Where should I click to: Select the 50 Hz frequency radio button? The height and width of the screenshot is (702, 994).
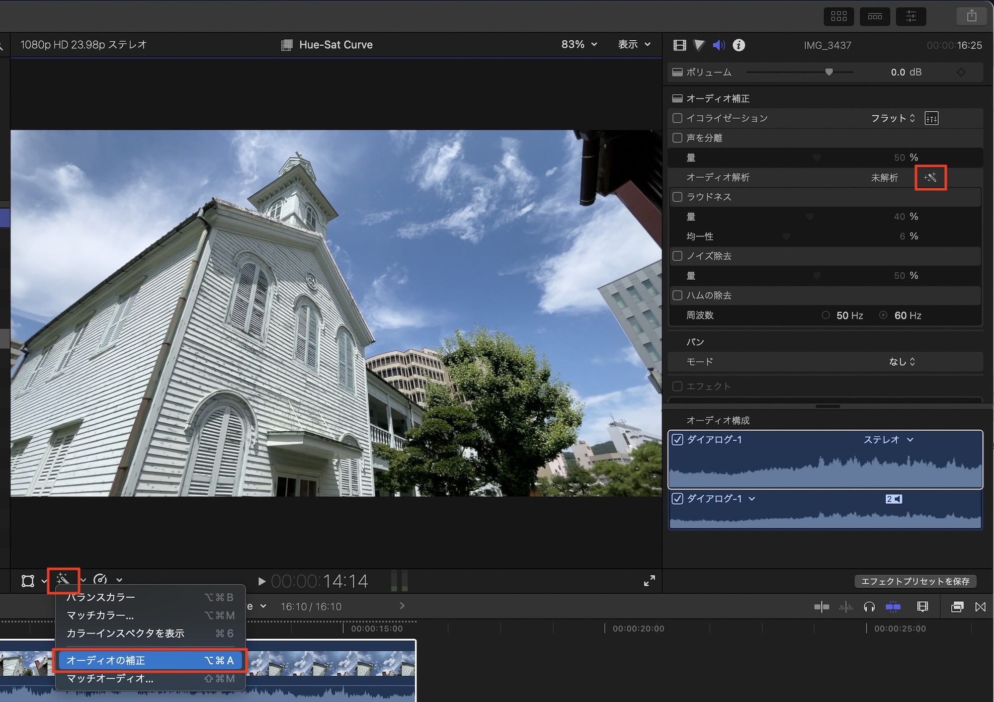point(826,315)
